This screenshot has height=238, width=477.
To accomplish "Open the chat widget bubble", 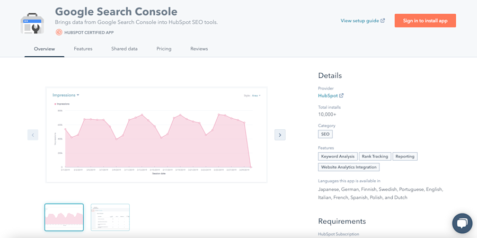I will (462, 223).
